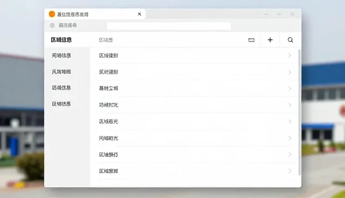Select the third sidebar item in left panel
This screenshot has width=345, height=198.
61,88
